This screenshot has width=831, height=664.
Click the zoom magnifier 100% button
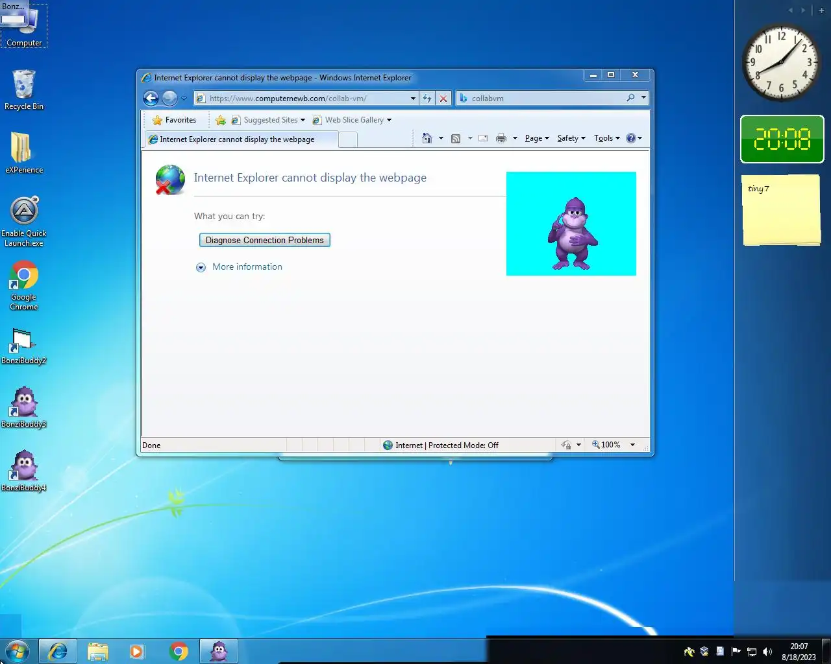[606, 445]
